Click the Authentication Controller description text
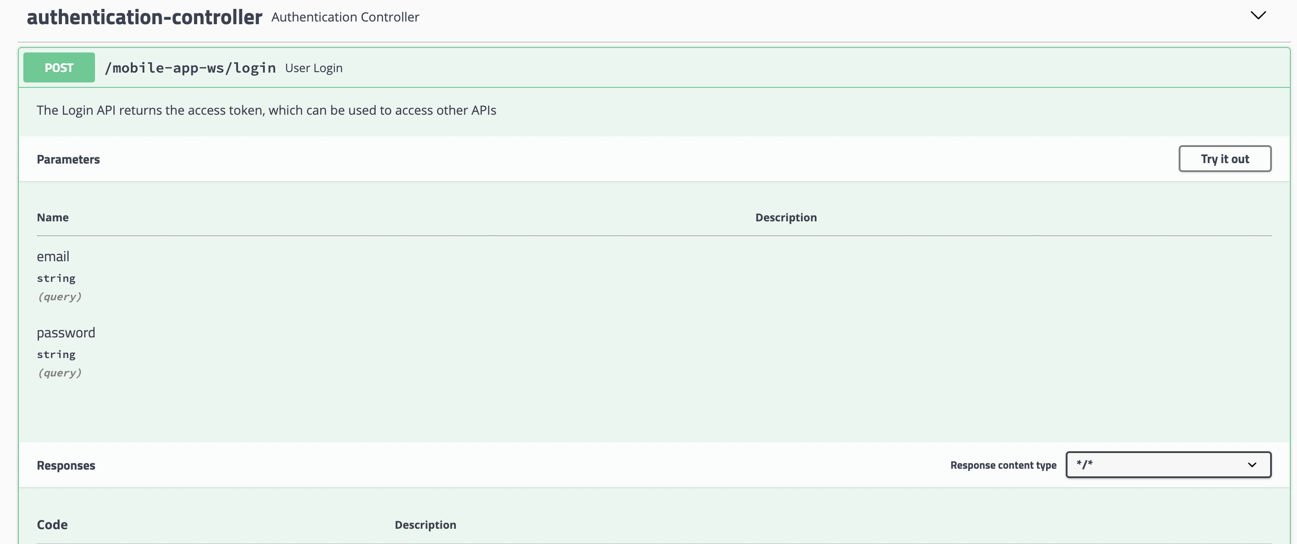Screen dimensions: 1297x544 345,17
